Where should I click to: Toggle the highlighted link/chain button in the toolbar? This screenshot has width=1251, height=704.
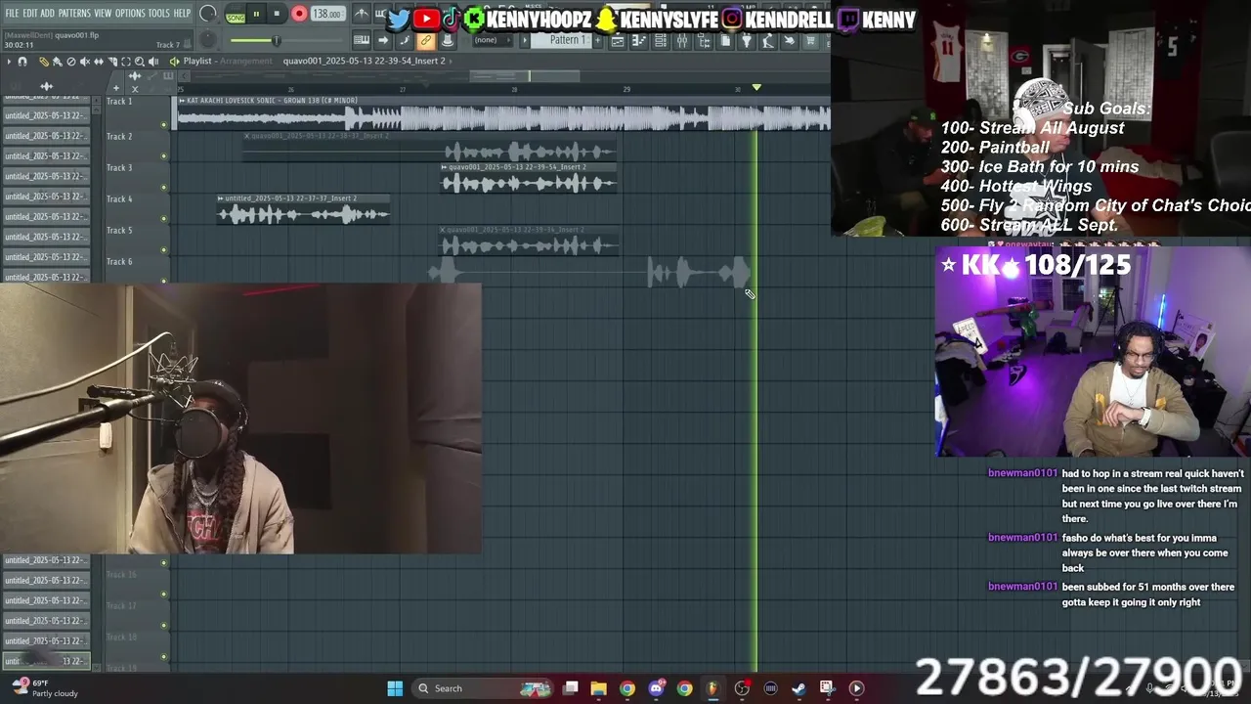coord(426,40)
